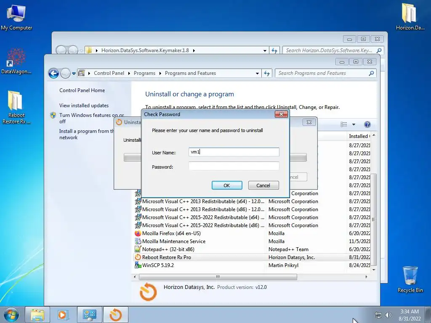The image size is (431, 323).
Task: Open the Keymaker window address dropdown
Action: (x=265, y=50)
